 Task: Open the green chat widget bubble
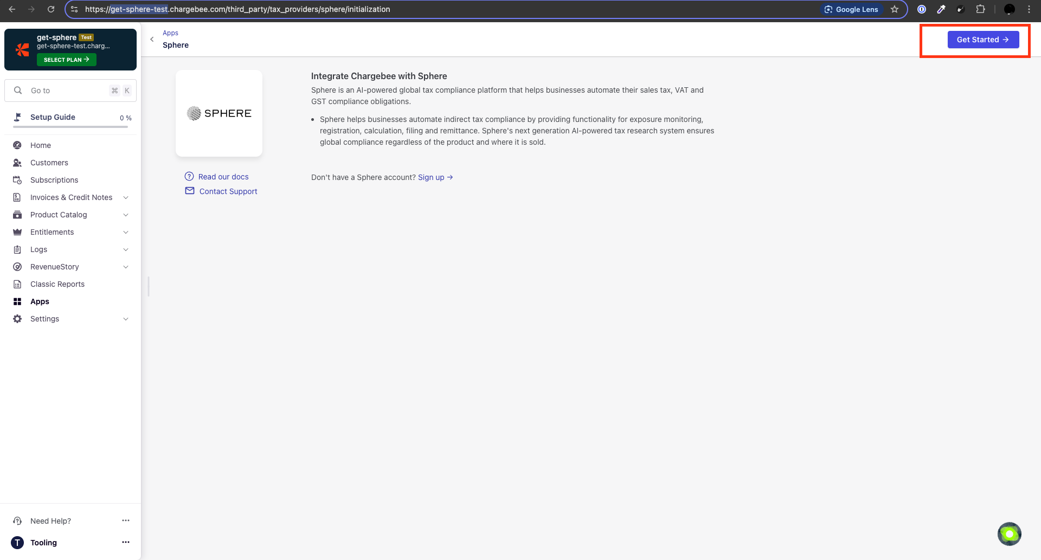pos(1009,534)
